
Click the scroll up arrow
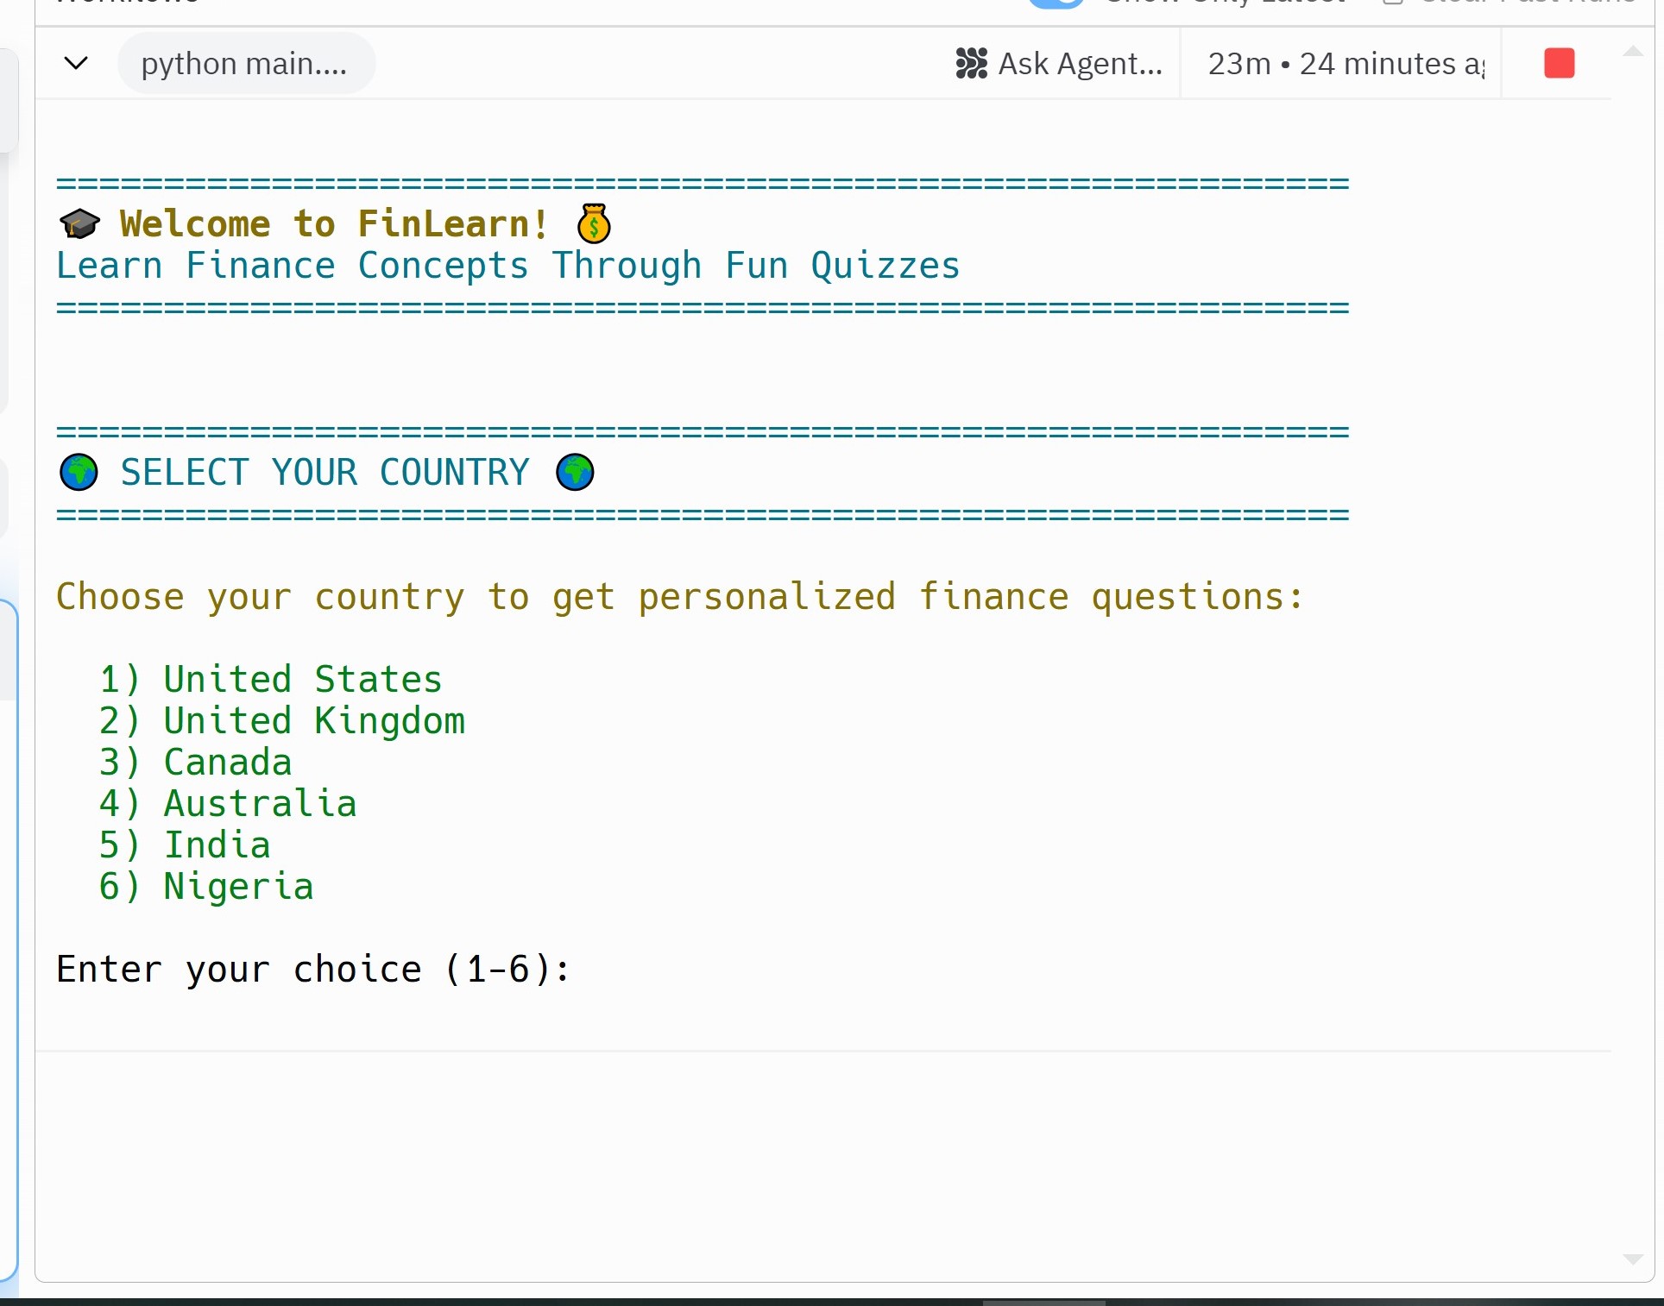coord(1633,52)
